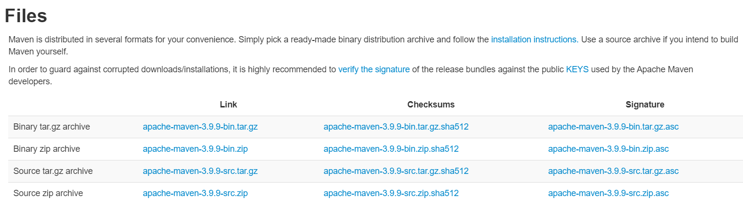Click the verify the signature link
This screenshot has width=743, height=212.
point(374,69)
